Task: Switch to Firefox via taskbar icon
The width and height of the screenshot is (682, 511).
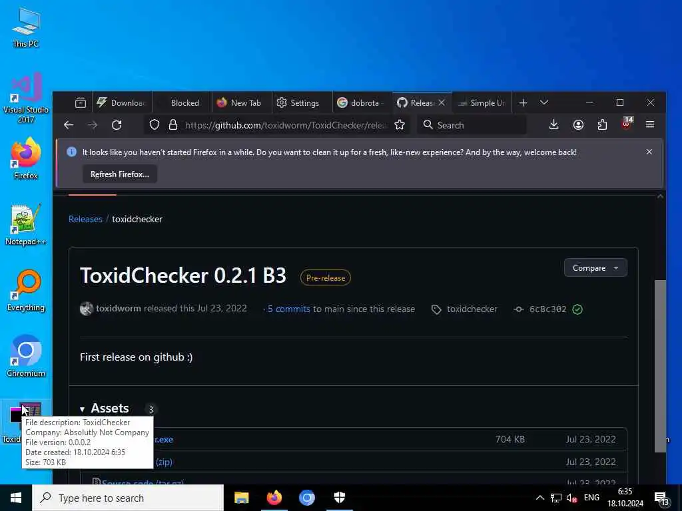Action: tap(274, 498)
